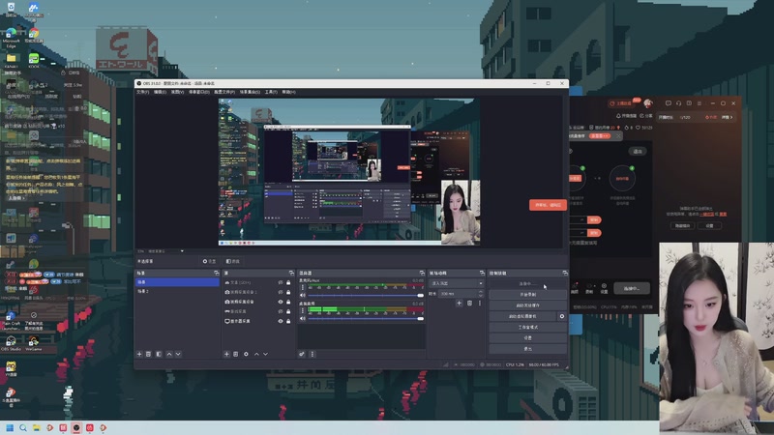The image size is (774, 435).
Task: Open 视图(V) menu in OBS
Action: [177, 92]
